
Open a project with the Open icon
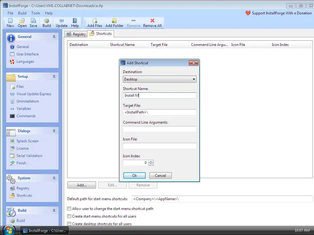pyautogui.click(x=22, y=23)
